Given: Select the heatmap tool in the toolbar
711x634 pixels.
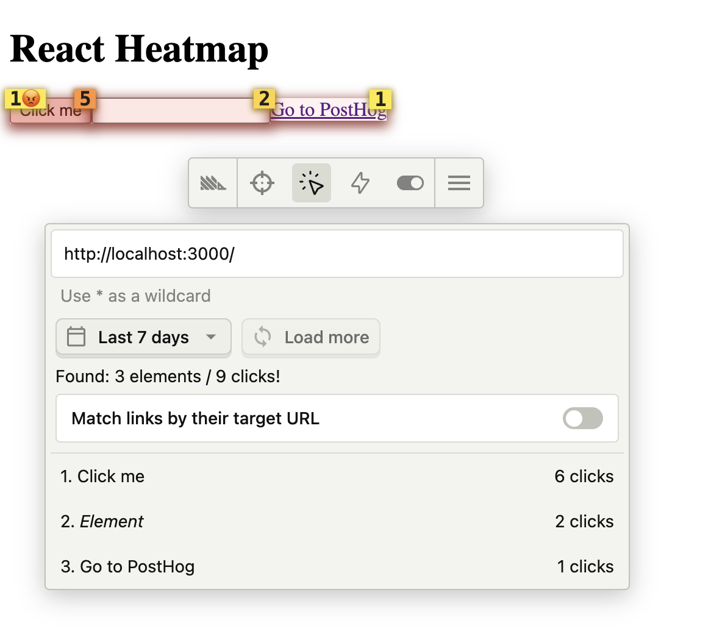Looking at the screenshot, I should click(212, 182).
